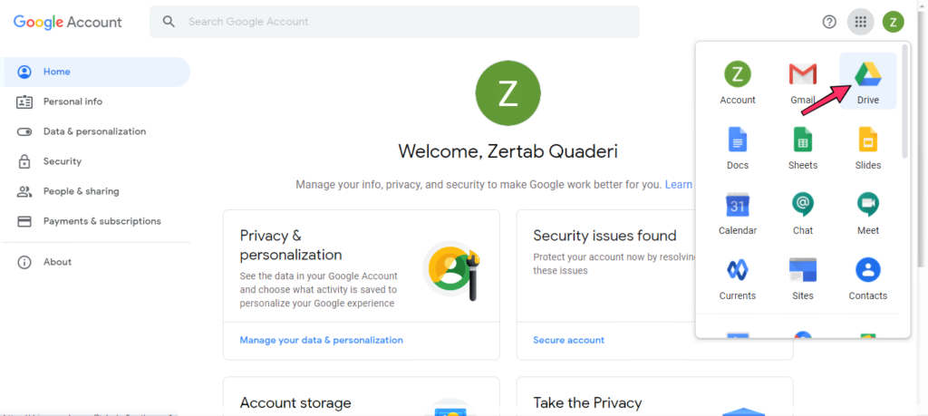The width and height of the screenshot is (928, 416).
Task: Open Currents app icon
Action: (x=738, y=276)
